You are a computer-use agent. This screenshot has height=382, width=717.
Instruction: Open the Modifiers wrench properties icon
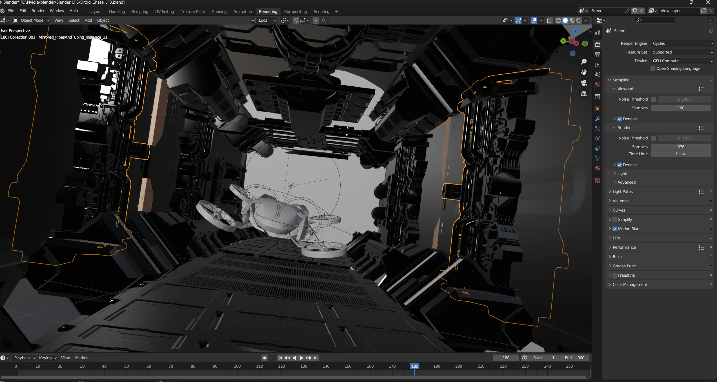(x=598, y=119)
